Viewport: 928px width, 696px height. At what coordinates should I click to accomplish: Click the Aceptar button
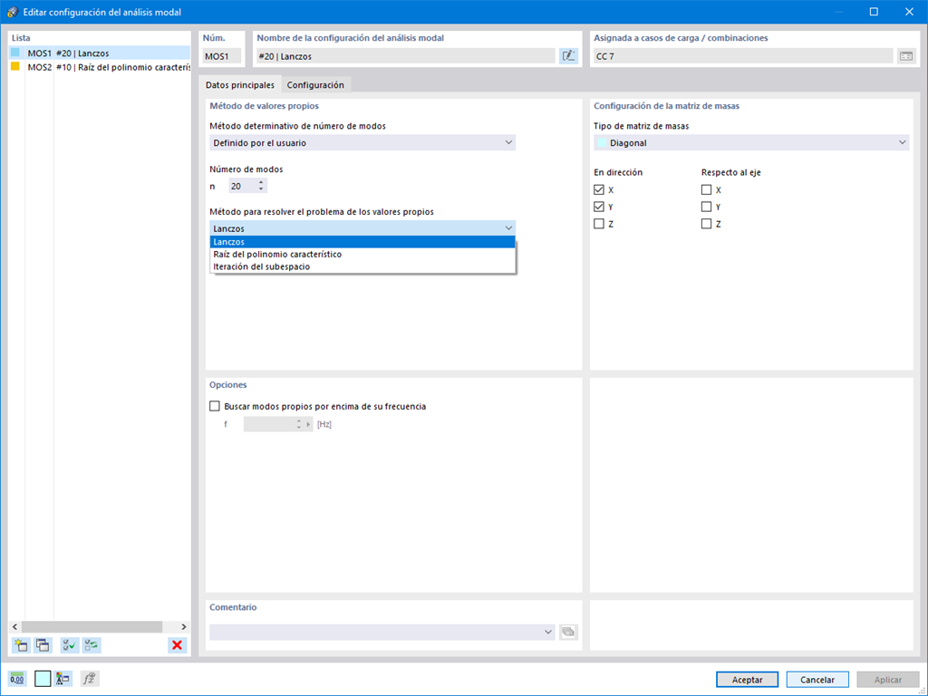(747, 679)
